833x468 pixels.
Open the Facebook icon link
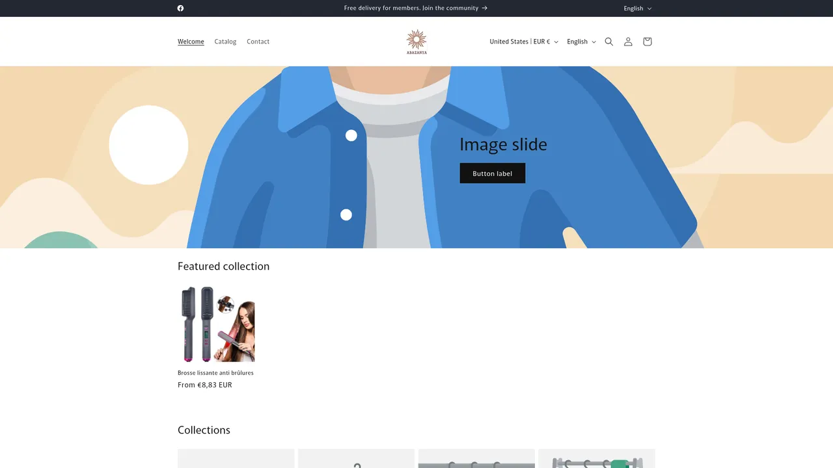[x=180, y=8]
